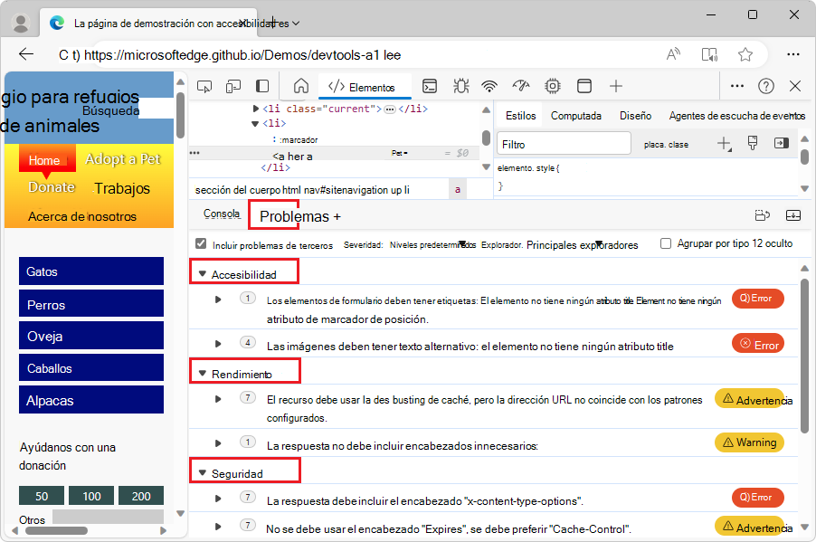Collapse the Accesibilidad category
Viewport: 816px width, 542px height.
click(x=203, y=274)
